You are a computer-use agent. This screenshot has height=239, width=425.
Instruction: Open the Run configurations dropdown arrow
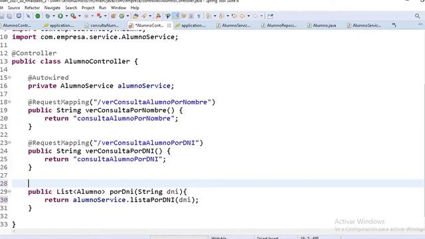66,16
